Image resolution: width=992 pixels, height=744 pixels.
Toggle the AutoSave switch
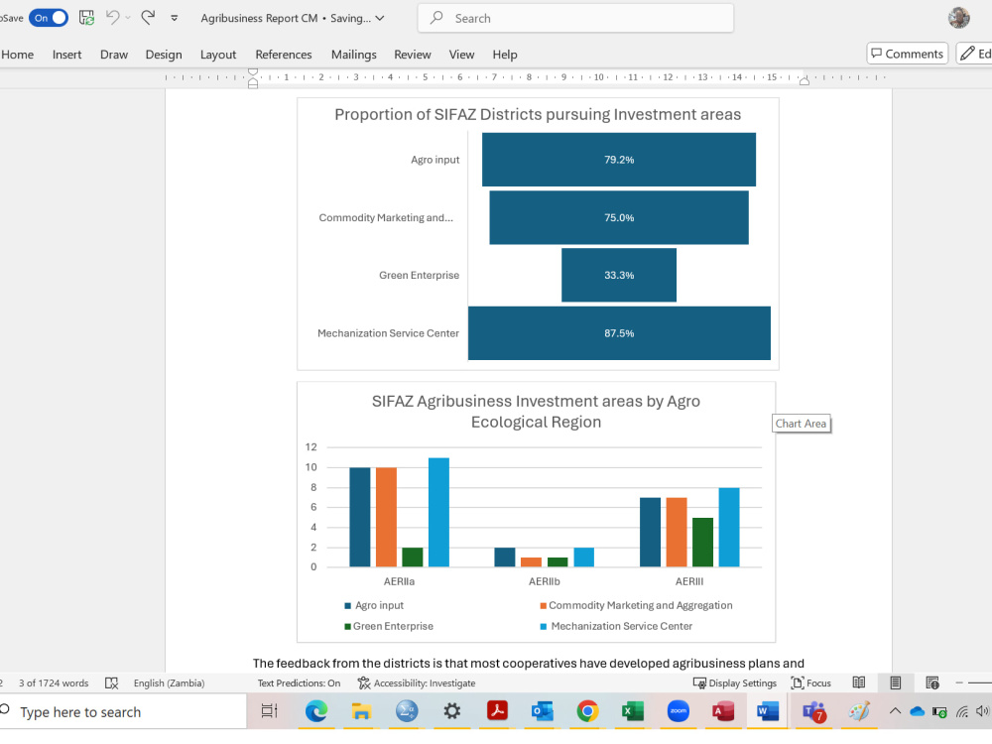49,18
